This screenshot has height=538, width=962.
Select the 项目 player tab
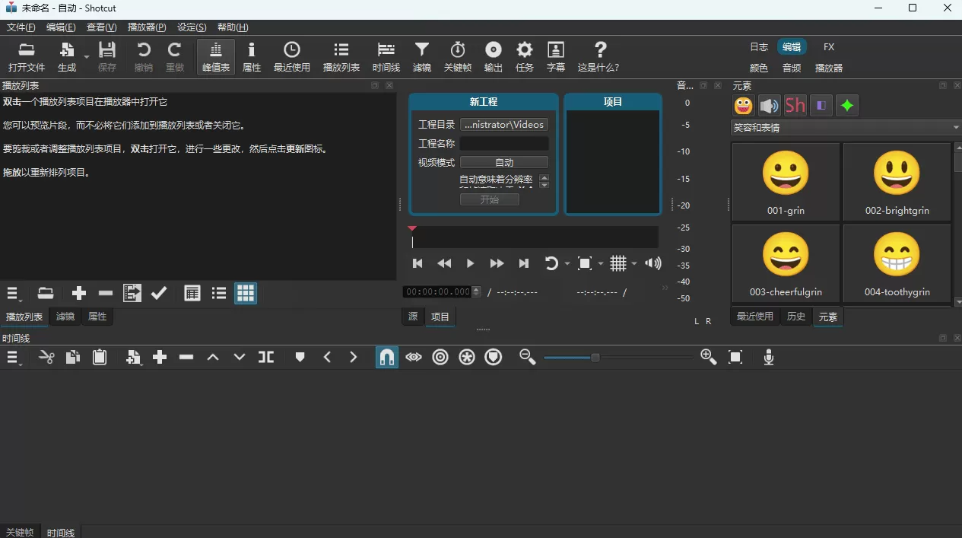click(440, 317)
